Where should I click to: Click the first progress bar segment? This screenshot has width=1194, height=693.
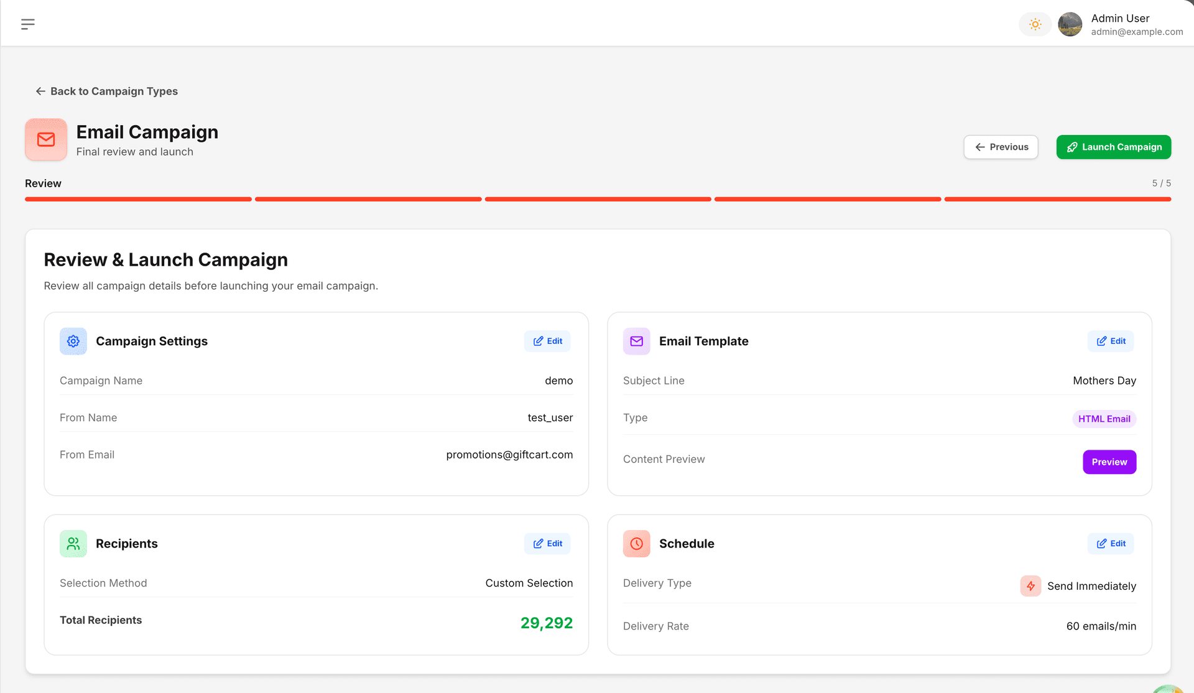138,200
